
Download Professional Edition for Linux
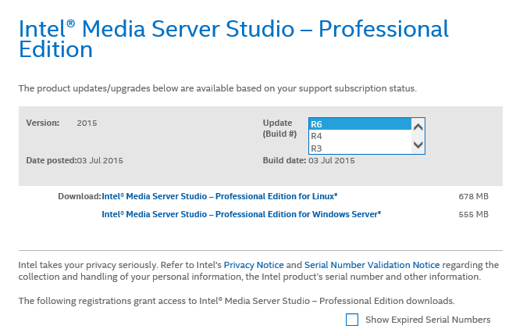pos(219,196)
